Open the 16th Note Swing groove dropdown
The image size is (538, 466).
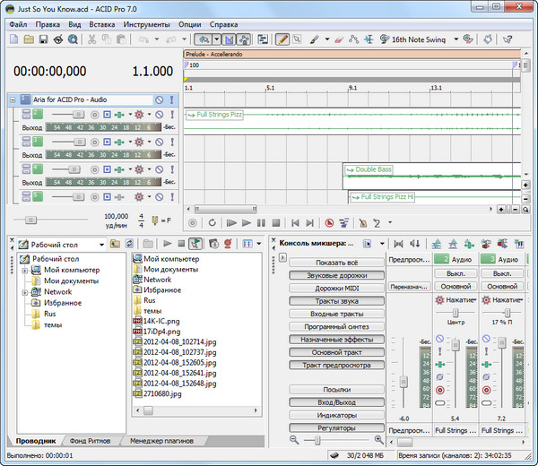(x=456, y=39)
